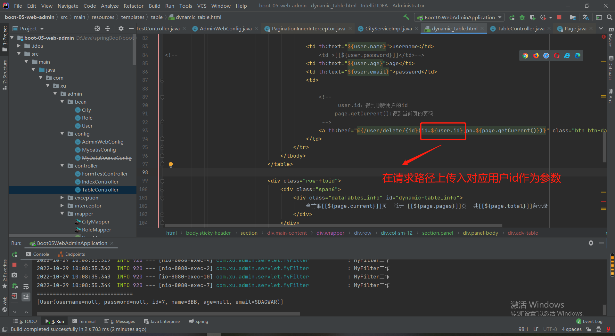
Task: Expand the .idea folder
Action: click(19, 46)
